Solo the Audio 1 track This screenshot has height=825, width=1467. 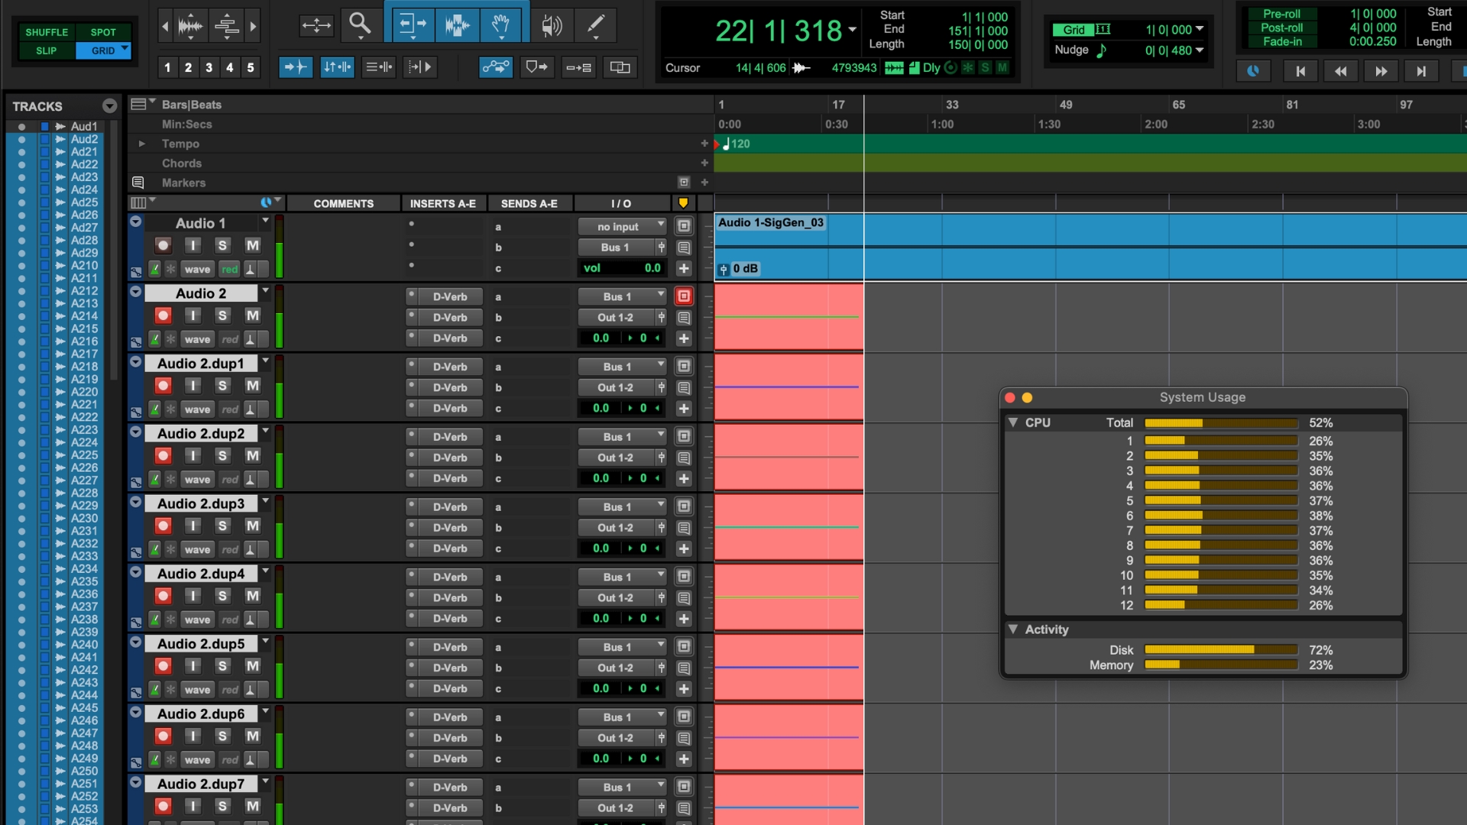(222, 245)
